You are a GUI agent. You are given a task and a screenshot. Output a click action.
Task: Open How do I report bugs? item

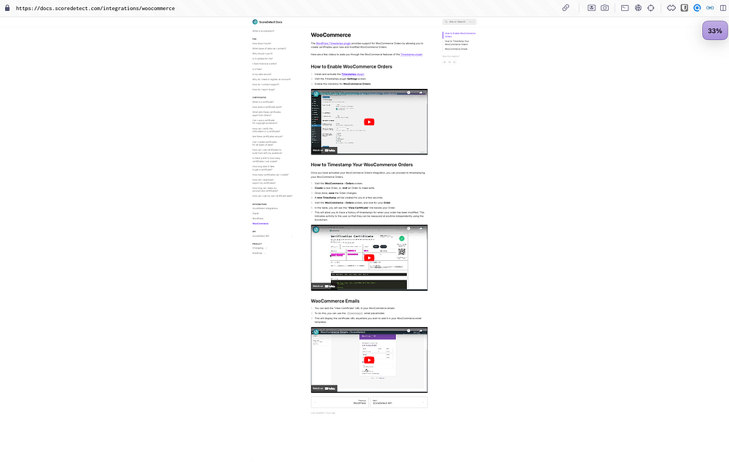[x=264, y=90]
